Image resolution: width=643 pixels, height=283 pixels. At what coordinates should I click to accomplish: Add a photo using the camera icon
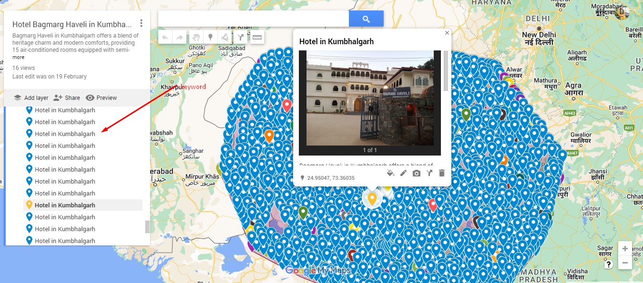click(416, 173)
